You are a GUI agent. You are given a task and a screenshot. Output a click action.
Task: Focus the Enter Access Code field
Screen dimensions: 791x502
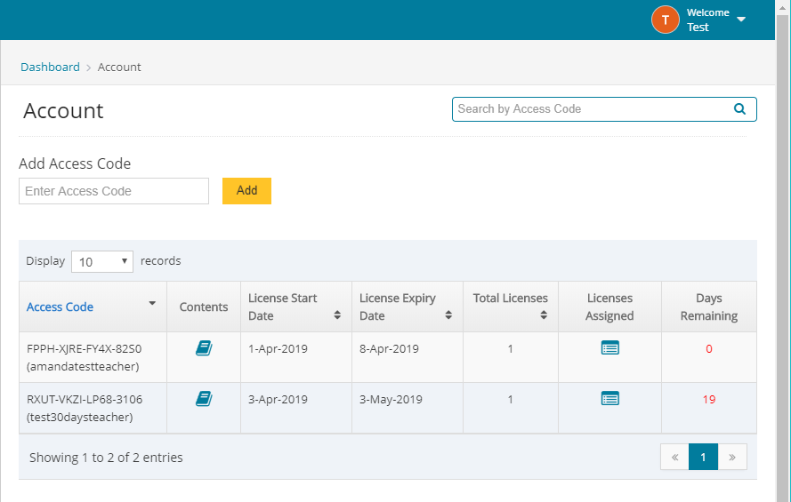114,191
